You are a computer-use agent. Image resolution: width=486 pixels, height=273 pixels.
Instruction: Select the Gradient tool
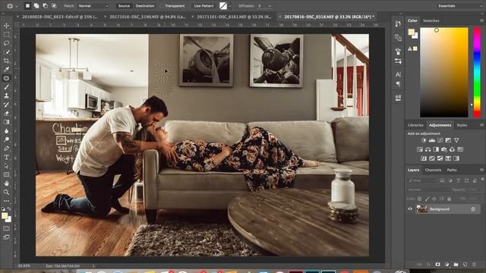click(6, 122)
